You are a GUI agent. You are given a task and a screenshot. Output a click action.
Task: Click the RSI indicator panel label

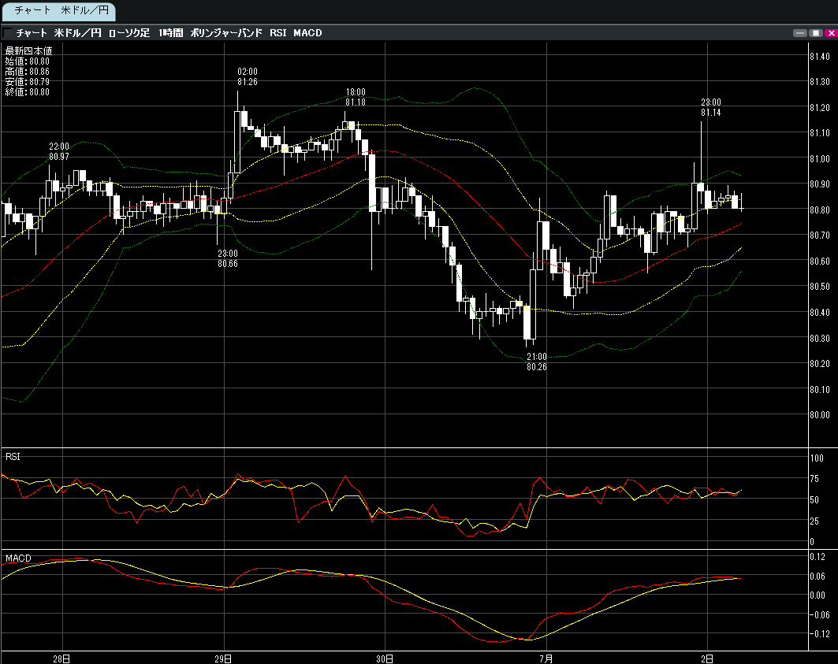[13, 457]
